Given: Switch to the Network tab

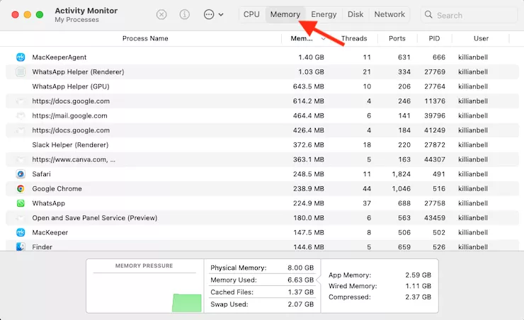Looking at the screenshot, I should click(389, 14).
